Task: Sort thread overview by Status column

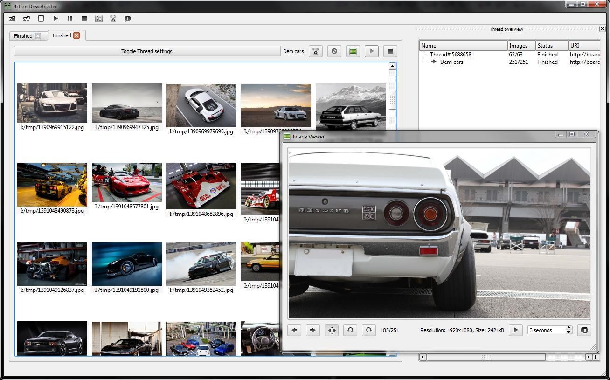Action: [x=552, y=46]
